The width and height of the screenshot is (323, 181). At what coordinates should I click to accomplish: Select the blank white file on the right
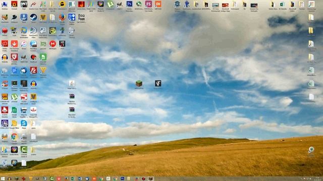(311, 97)
